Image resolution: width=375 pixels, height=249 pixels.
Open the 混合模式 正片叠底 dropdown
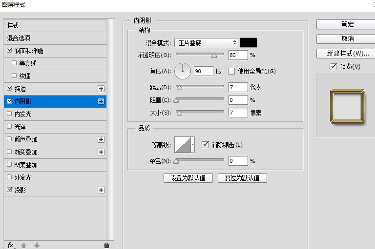point(206,43)
